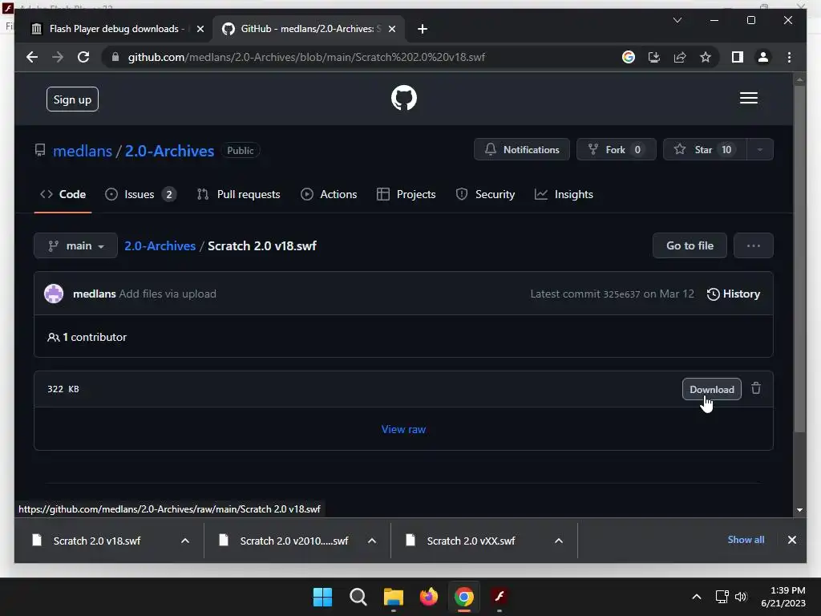
Task: Show hidden system tray icons
Action: coord(697,597)
